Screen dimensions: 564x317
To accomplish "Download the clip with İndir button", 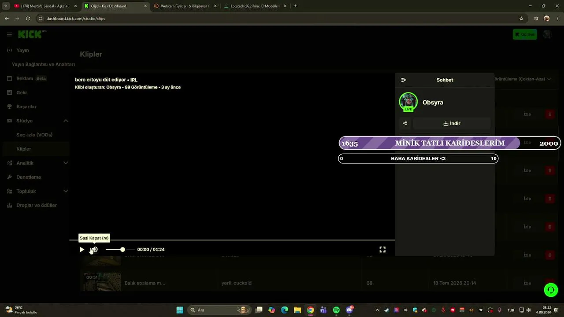I will (x=452, y=123).
